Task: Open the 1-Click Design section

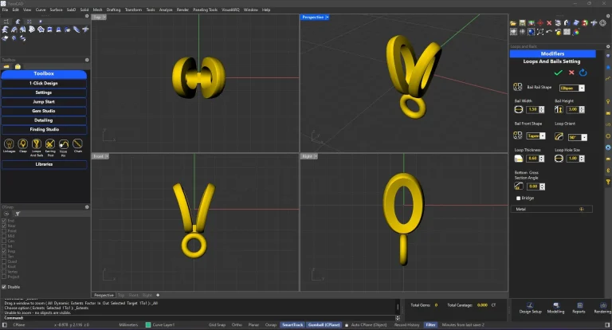Action: [x=44, y=83]
